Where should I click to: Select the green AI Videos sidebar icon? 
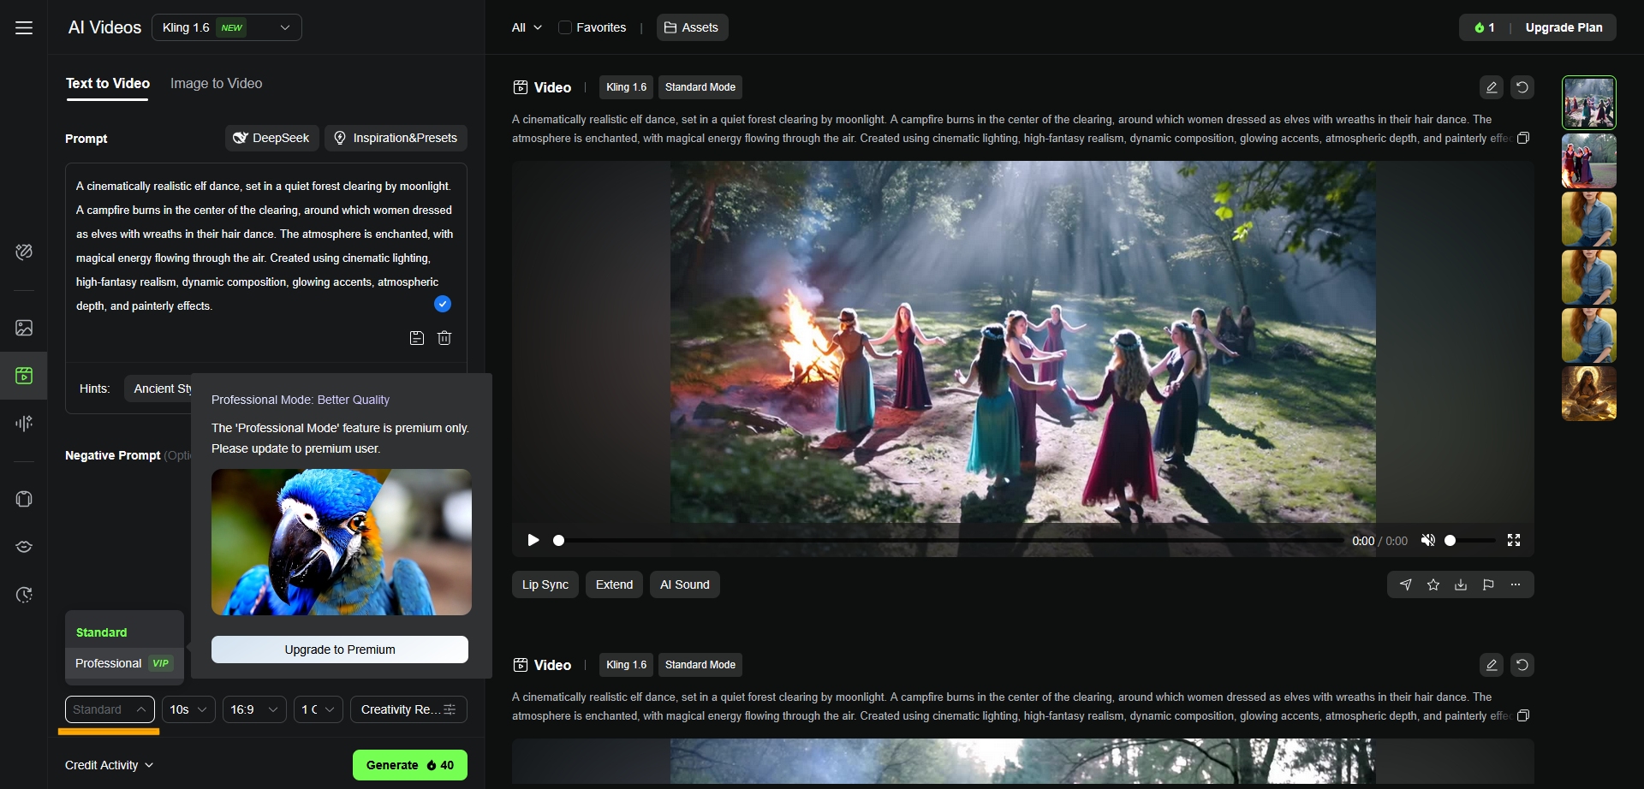click(x=24, y=376)
